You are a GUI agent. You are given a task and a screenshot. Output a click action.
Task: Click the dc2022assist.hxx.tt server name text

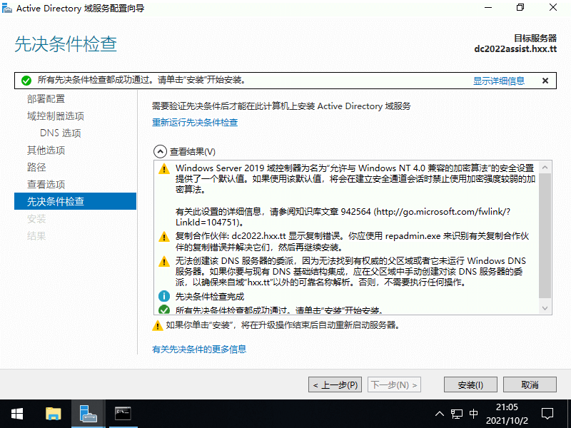click(515, 49)
